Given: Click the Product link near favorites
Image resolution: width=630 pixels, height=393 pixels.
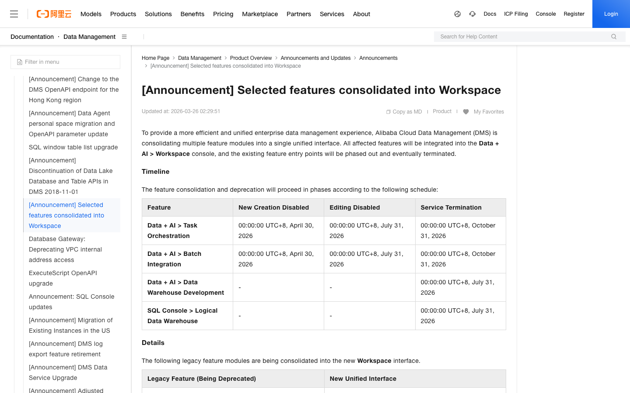Looking at the screenshot, I should (442, 111).
